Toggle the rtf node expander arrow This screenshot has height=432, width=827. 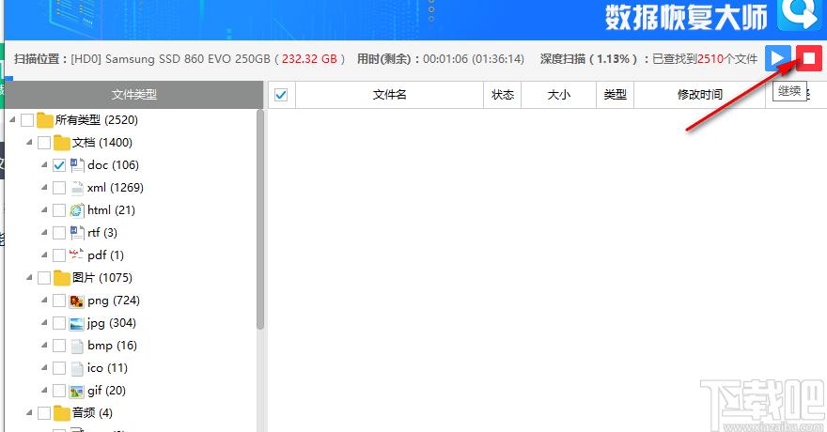click(44, 232)
